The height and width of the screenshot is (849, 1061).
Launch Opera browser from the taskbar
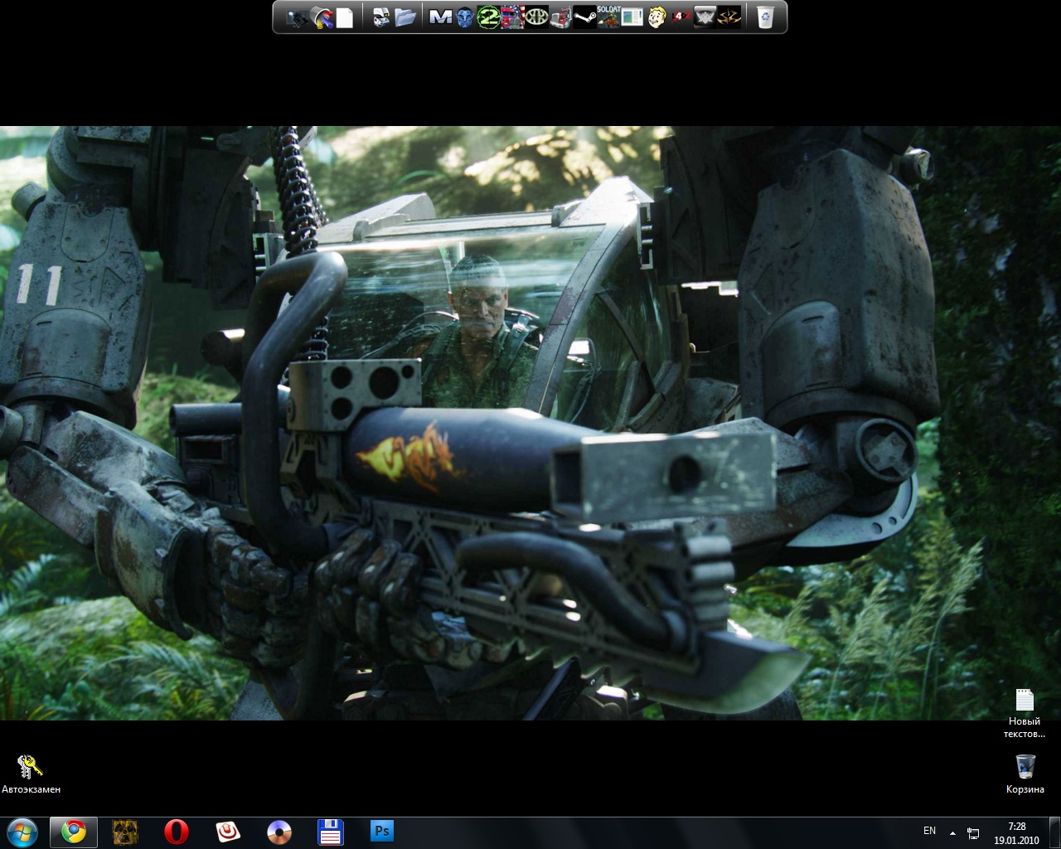pos(176,831)
